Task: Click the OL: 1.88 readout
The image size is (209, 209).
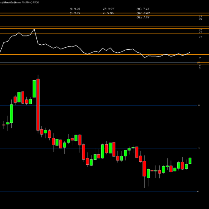Action: 143,18
